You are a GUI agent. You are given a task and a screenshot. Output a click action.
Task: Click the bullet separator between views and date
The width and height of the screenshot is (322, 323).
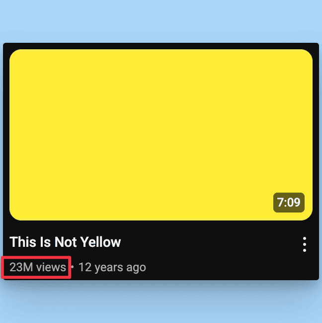tap(73, 267)
